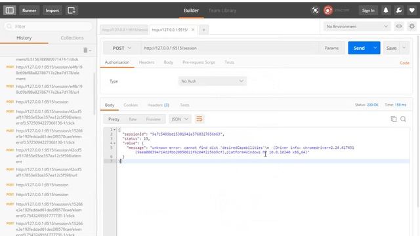Open the wrench settings icon
The width and height of the screenshot is (420, 236).
[399, 10]
